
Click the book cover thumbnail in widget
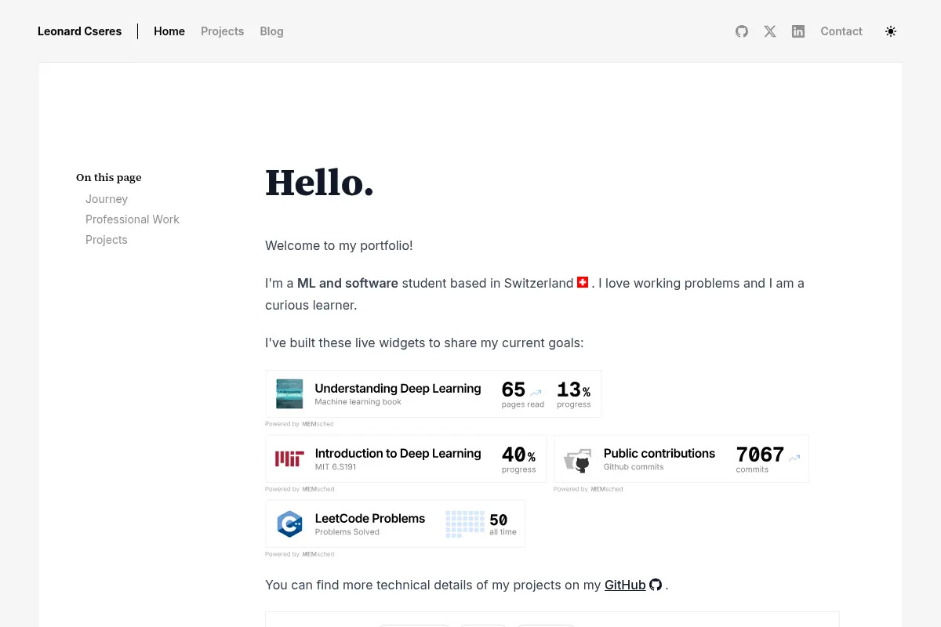[x=289, y=394]
